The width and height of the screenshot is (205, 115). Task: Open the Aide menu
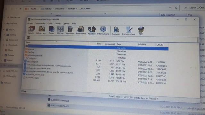[x=74, y=24]
